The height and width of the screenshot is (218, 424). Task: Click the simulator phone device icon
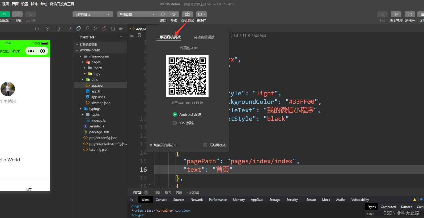(x=58, y=29)
